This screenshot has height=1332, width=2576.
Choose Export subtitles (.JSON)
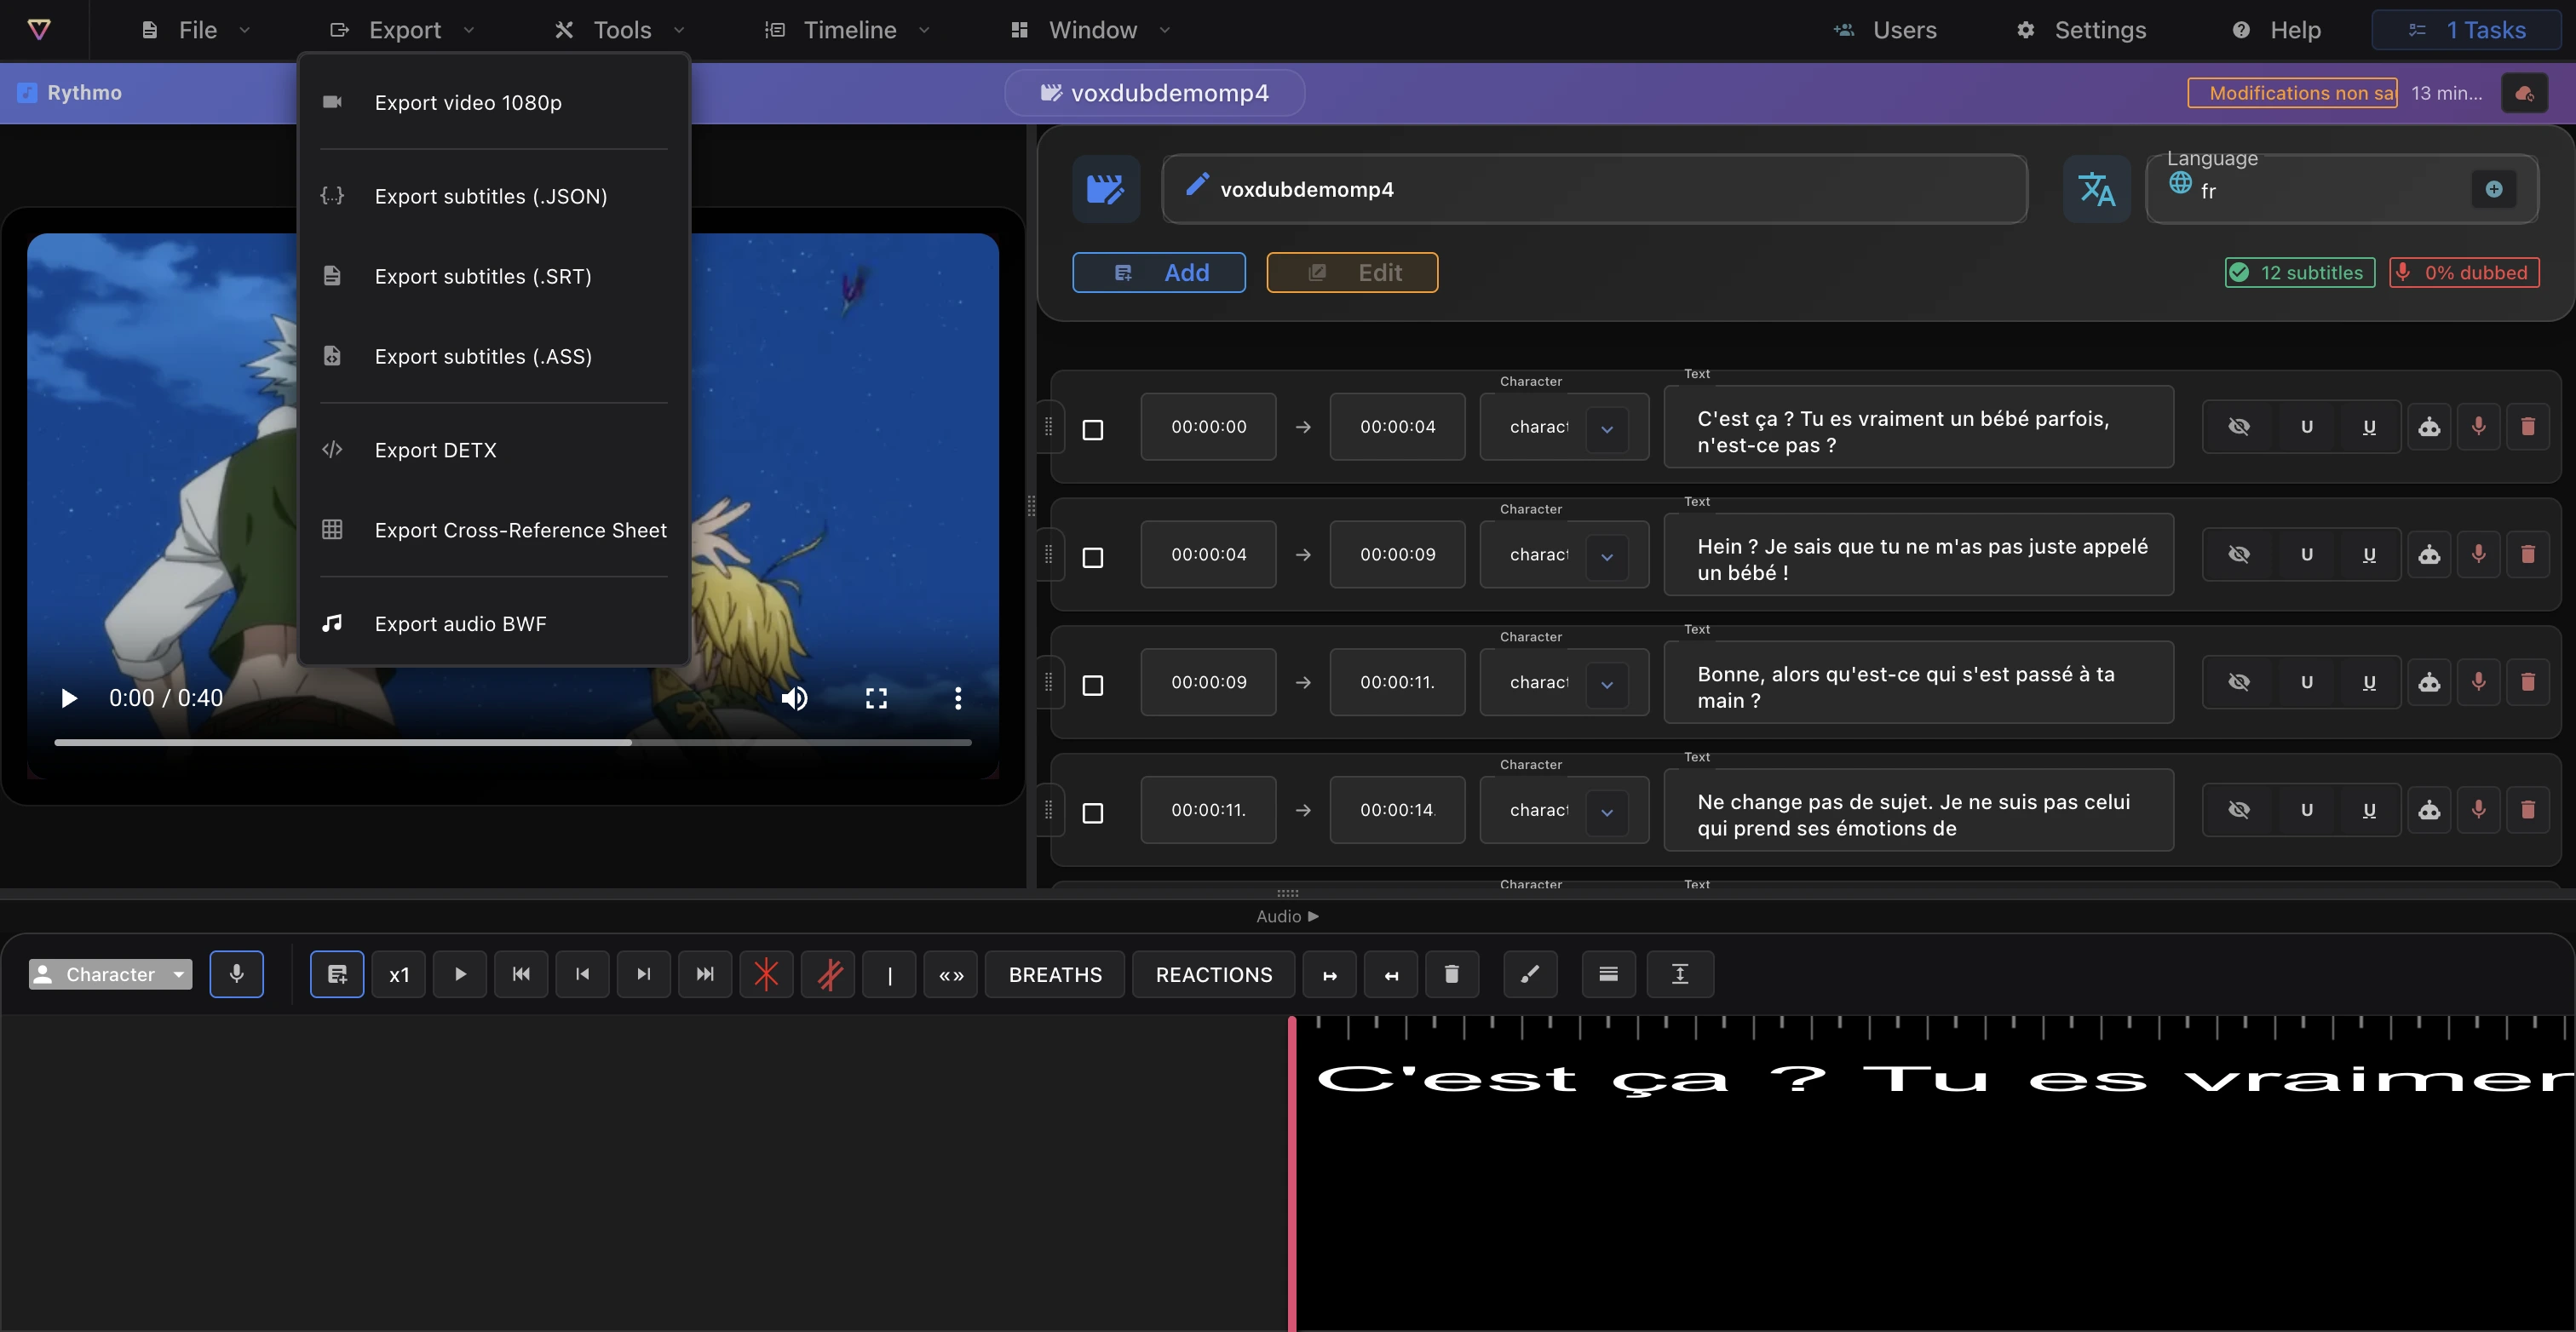pyautogui.click(x=493, y=196)
